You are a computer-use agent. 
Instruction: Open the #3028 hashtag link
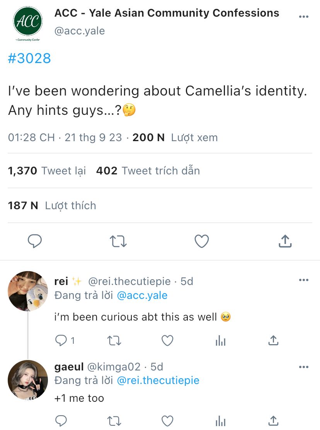(29, 58)
